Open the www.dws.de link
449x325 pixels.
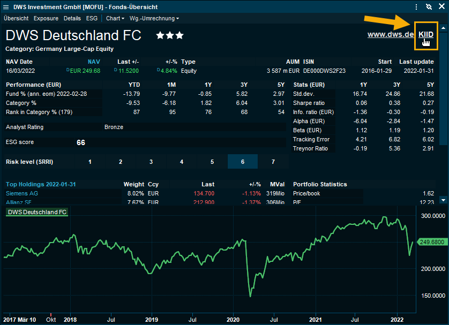point(391,34)
